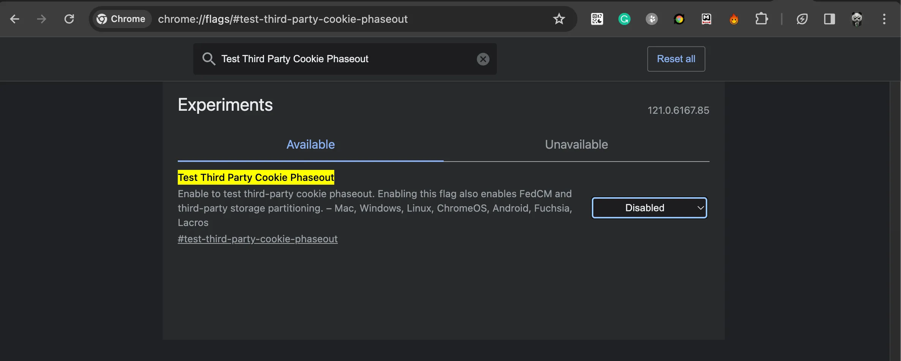901x361 pixels.
Task: Open the Disabled flag state dropdown
Action: point(650,208)
